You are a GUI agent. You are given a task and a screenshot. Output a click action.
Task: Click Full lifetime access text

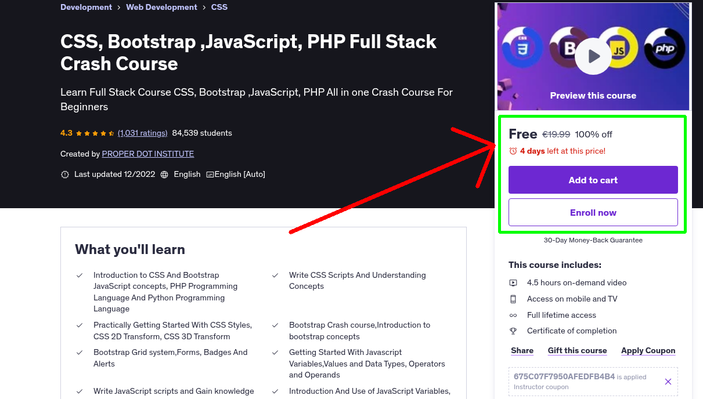(x=561, y=315)
